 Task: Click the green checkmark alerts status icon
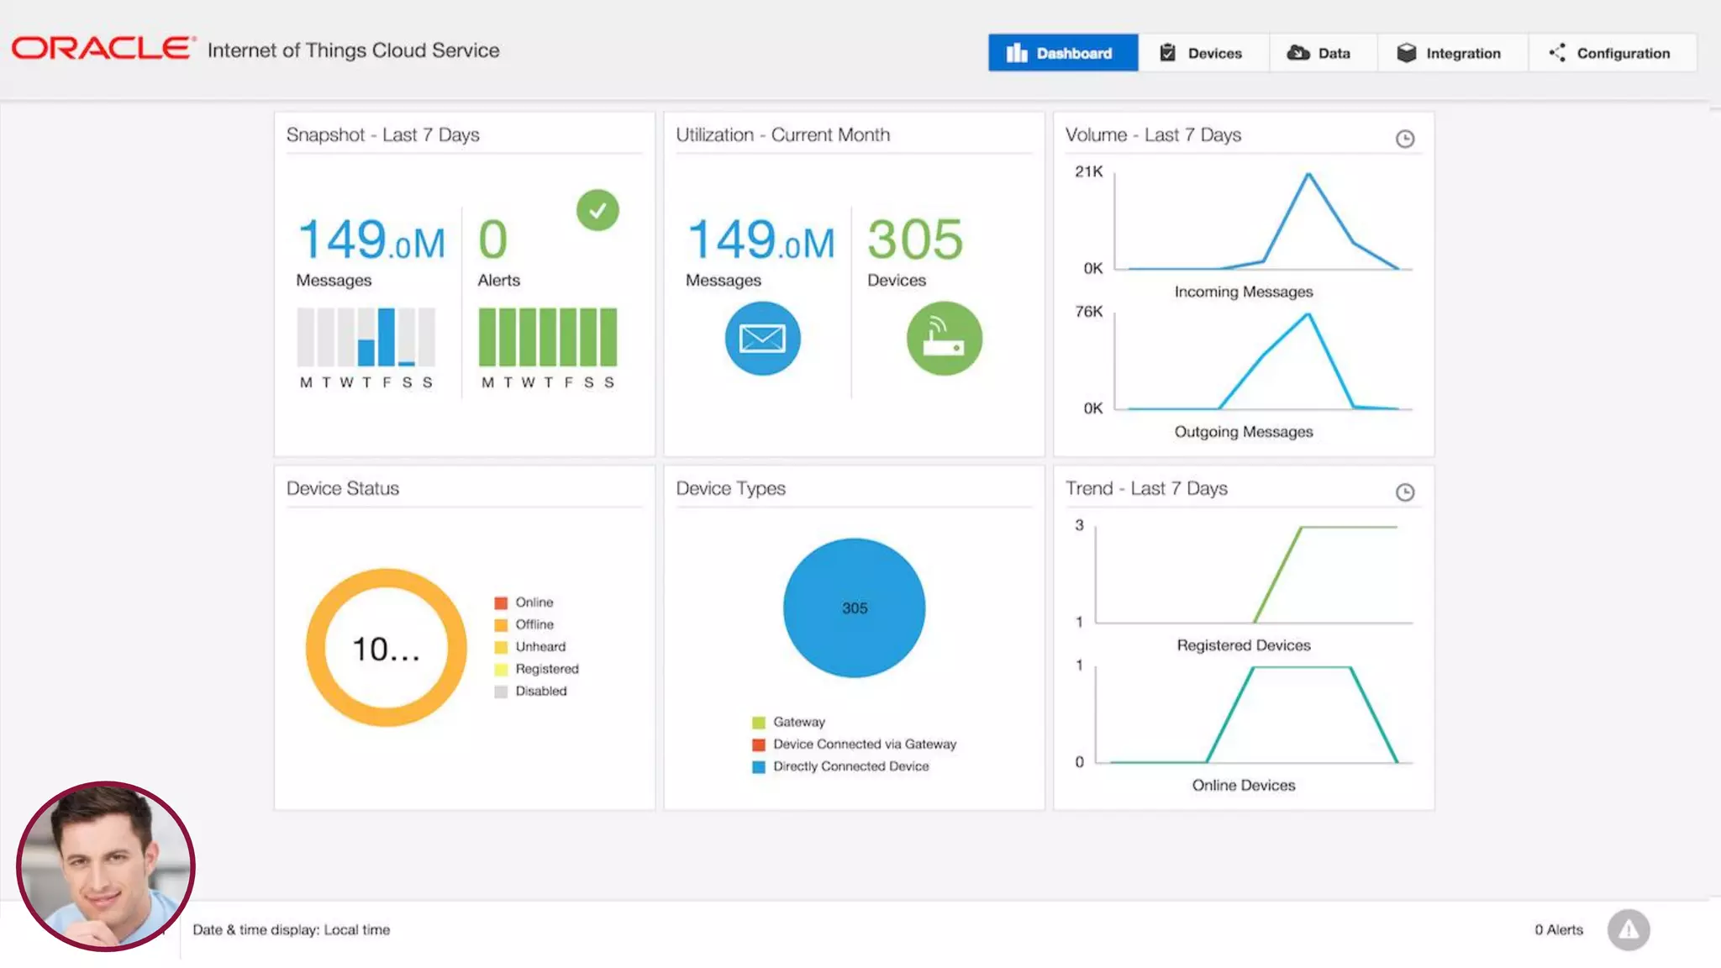click(x=597, y=210)
